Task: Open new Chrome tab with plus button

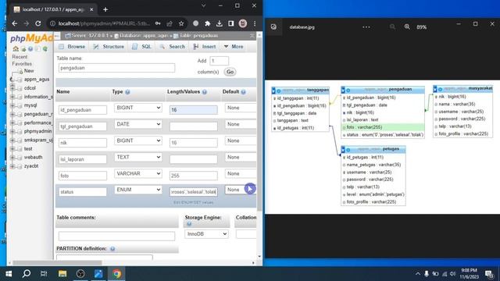Action: click(105, 9)
